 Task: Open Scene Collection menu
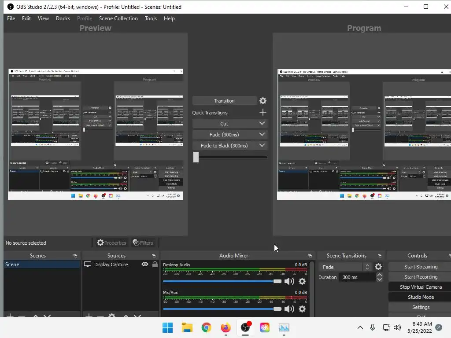pyautogui.click(x=118, y=18)
